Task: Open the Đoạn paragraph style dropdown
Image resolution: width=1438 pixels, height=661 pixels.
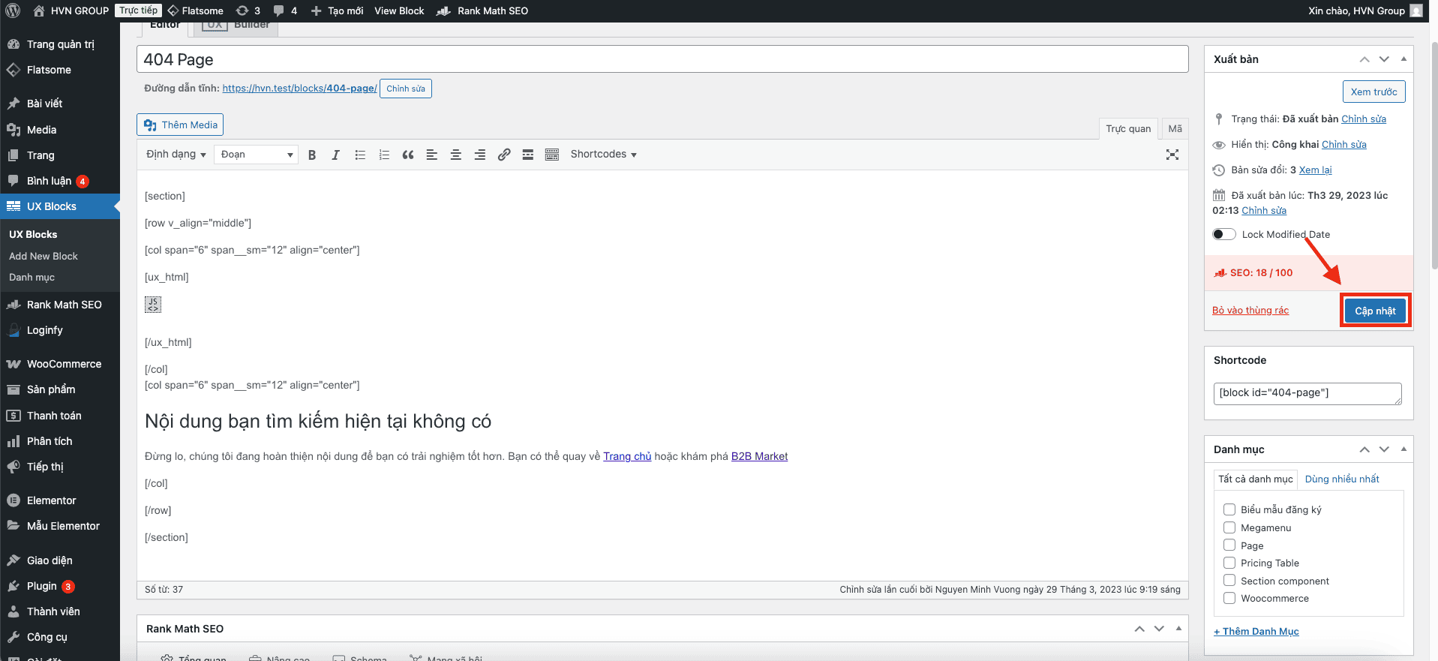Action: [256, 155]
